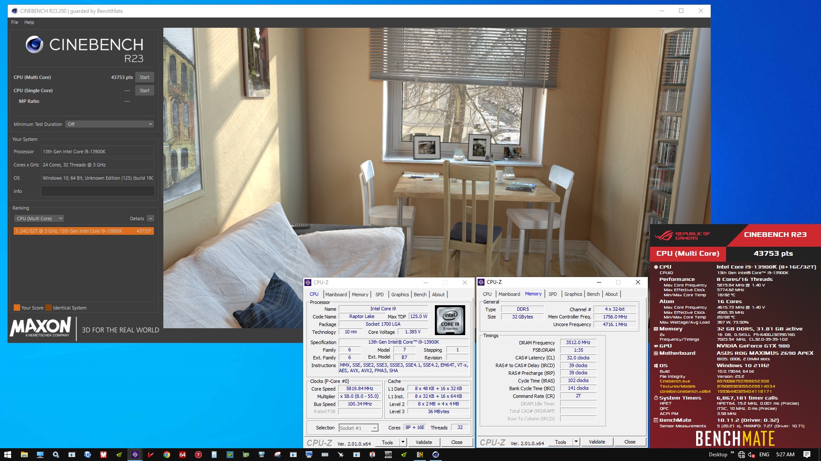Image resolution: width=821 pixels, height=461 pixels.
Task: Click the ENG language indicator
Action: [x=764, y=455]
